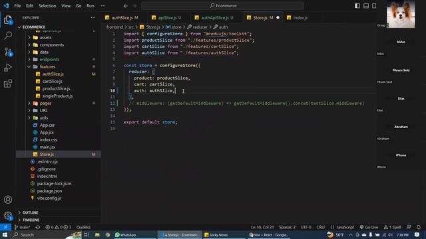This screenshot has width=426, height=239.
Task: Open the Source Control view icon
Action: (8, 52)
